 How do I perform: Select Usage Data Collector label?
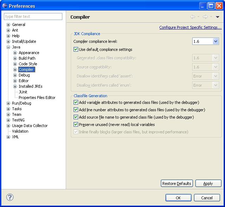point(30,126)
